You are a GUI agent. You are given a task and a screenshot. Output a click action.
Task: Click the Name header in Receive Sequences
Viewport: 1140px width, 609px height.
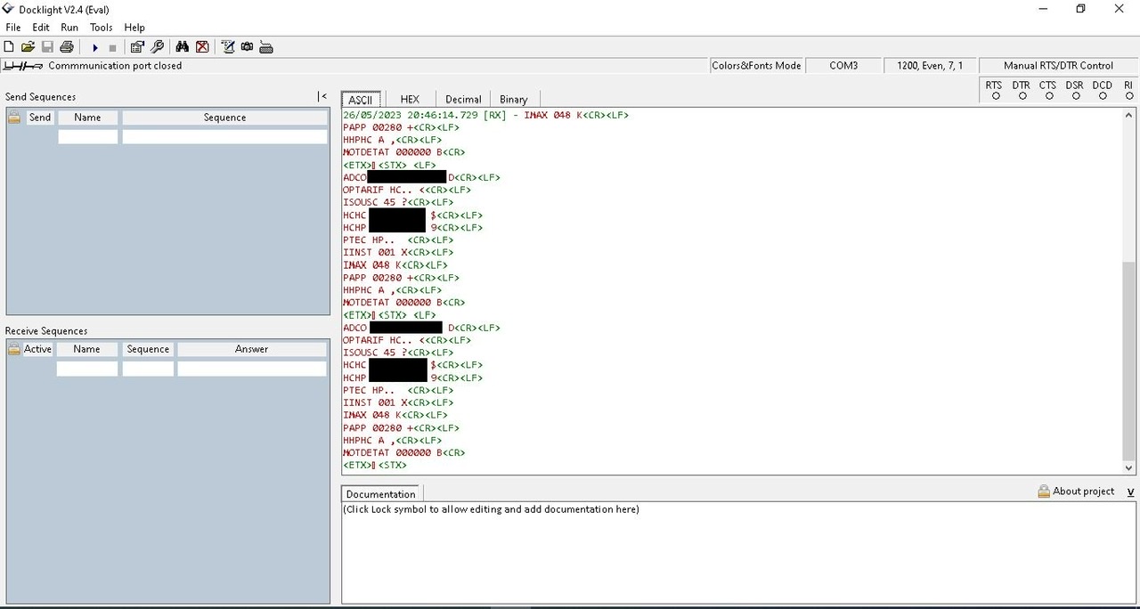[x=86, y=349]
